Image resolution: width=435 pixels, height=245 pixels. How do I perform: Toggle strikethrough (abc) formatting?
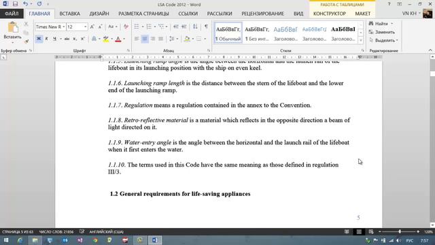67,39
